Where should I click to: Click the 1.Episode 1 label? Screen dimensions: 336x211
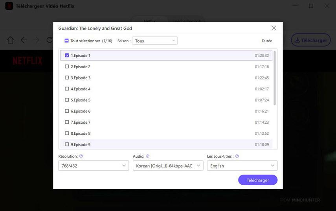[81, 56]
